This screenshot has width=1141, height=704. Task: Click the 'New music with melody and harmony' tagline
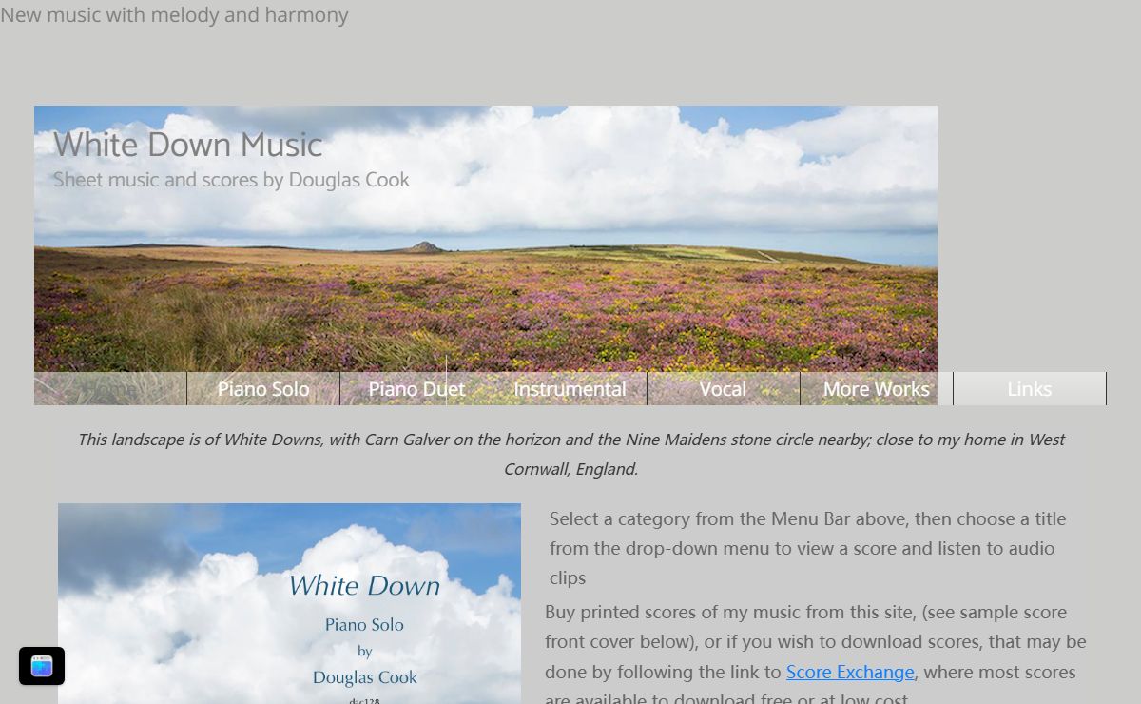pos(174,15)
